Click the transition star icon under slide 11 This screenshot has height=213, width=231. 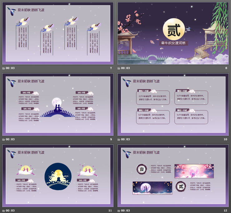pyautogui.click(x=4, y=211)
